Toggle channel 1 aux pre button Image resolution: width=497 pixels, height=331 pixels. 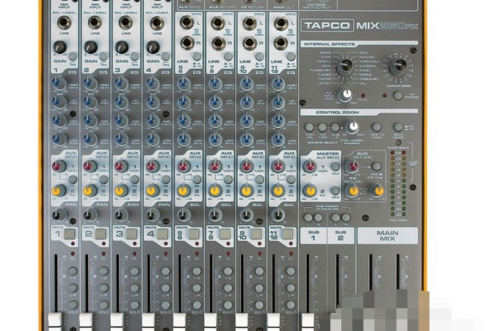[x=73, y=180]
